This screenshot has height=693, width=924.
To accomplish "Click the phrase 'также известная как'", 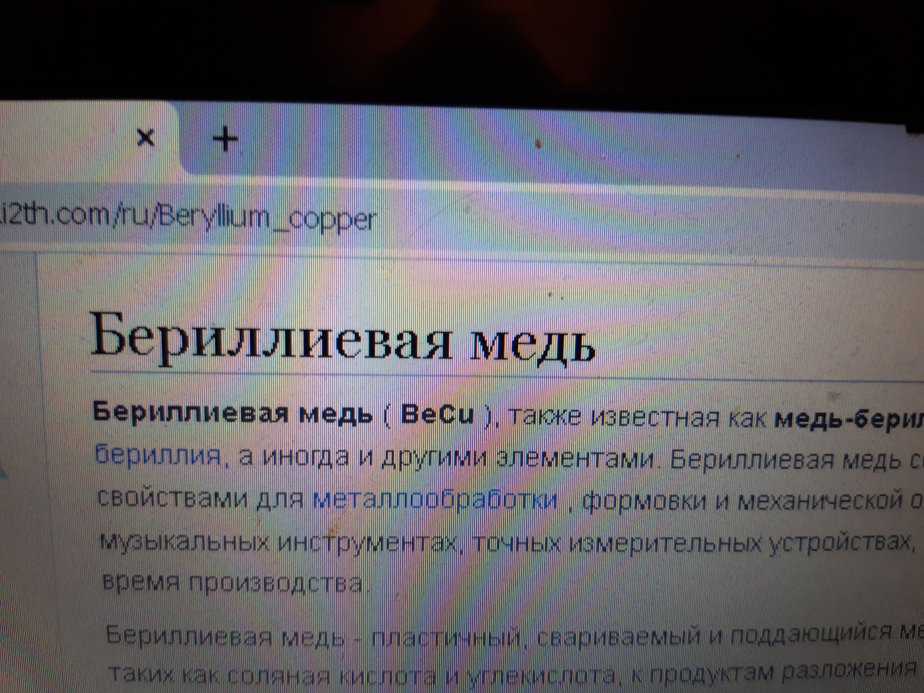I will pos(632,417).
